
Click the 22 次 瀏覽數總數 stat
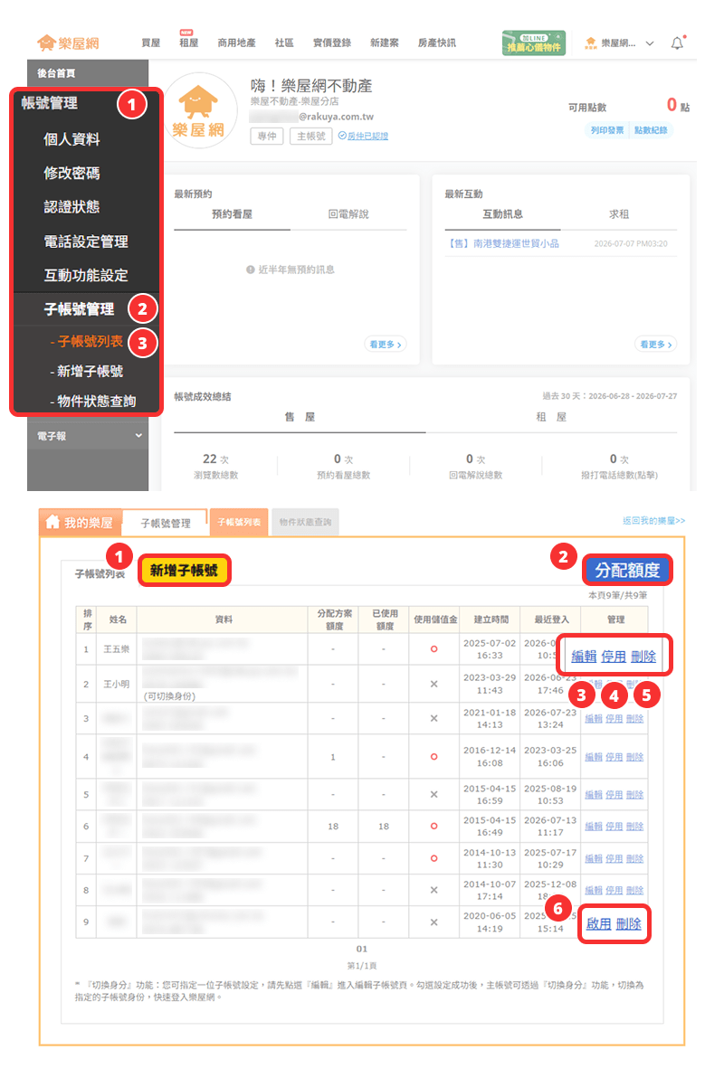pyautogui.click(x=215, y=466)
